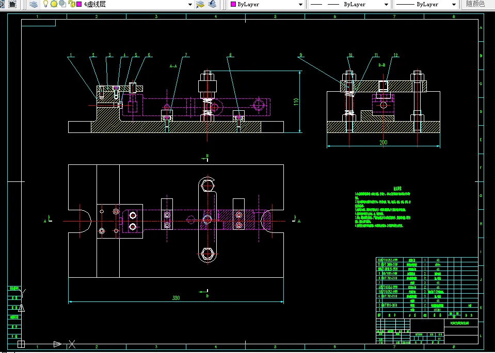495x353 pixels.
Task: Open the ByLayer color control dropdown arrow
Action: (300, 5)
